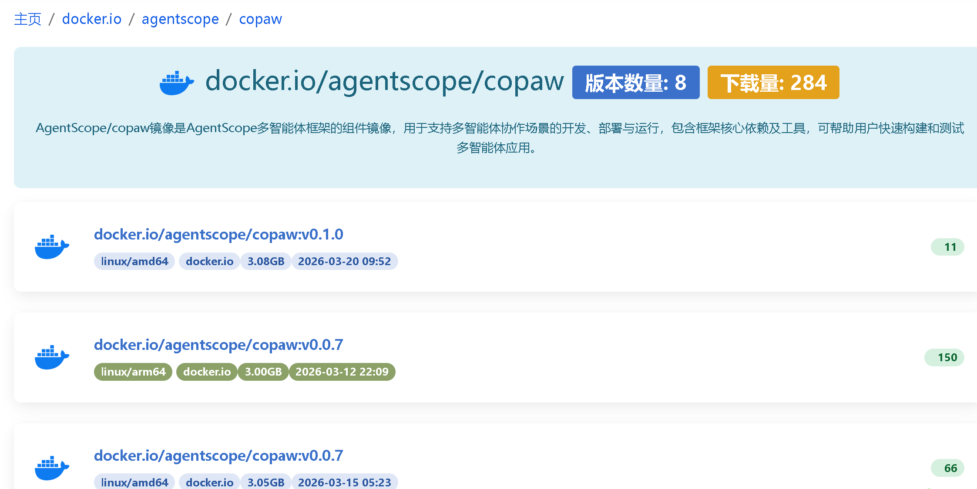Click Docker icon beside copaw:v0.1.0 entry
This screenshot has width=977, height=489.
click(x=52, y=247)
